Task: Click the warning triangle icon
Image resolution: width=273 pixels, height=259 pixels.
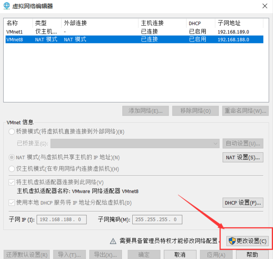Action: coord(113,241)
